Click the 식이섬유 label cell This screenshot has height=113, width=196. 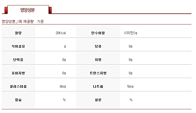(18, 45)
